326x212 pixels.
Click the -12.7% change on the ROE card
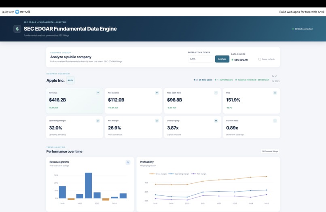coord(229,108)
